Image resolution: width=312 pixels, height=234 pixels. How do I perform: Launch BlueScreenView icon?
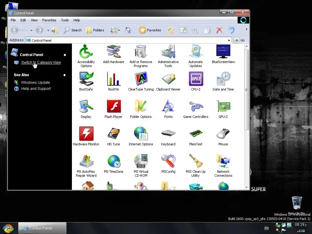click(x=223, y=54)
